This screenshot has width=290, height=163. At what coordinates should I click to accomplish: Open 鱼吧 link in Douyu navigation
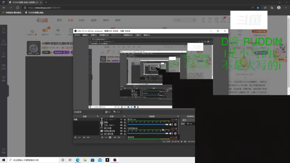[118, 20]
